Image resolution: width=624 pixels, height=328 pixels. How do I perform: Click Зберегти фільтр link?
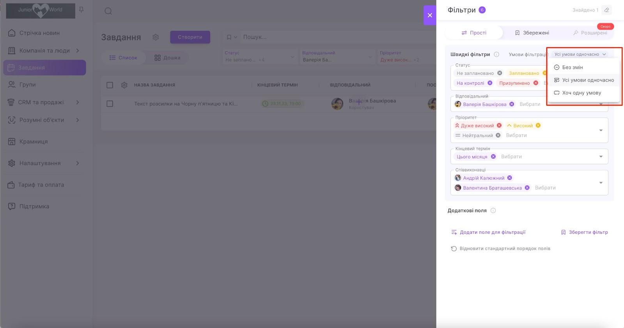[584, 232]
